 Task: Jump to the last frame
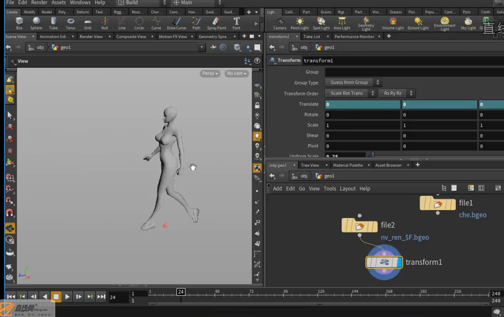pos(101,297)
